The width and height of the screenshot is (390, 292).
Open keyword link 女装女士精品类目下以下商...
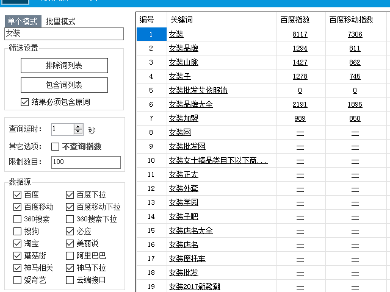(x=218, y=160)
